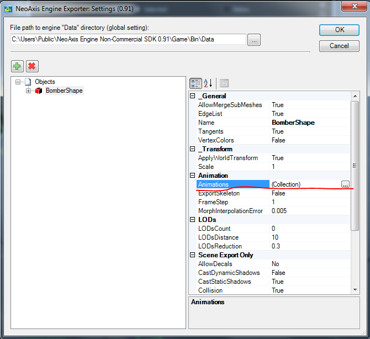Switch property grid to Categorized view

(195, 83)
